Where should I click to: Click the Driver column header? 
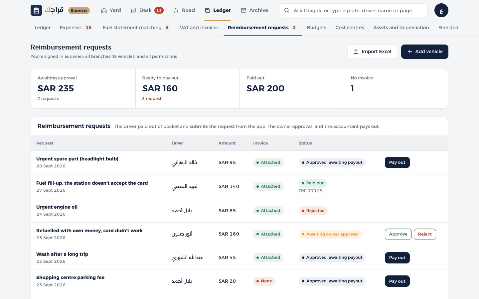[x=178, y=143]
